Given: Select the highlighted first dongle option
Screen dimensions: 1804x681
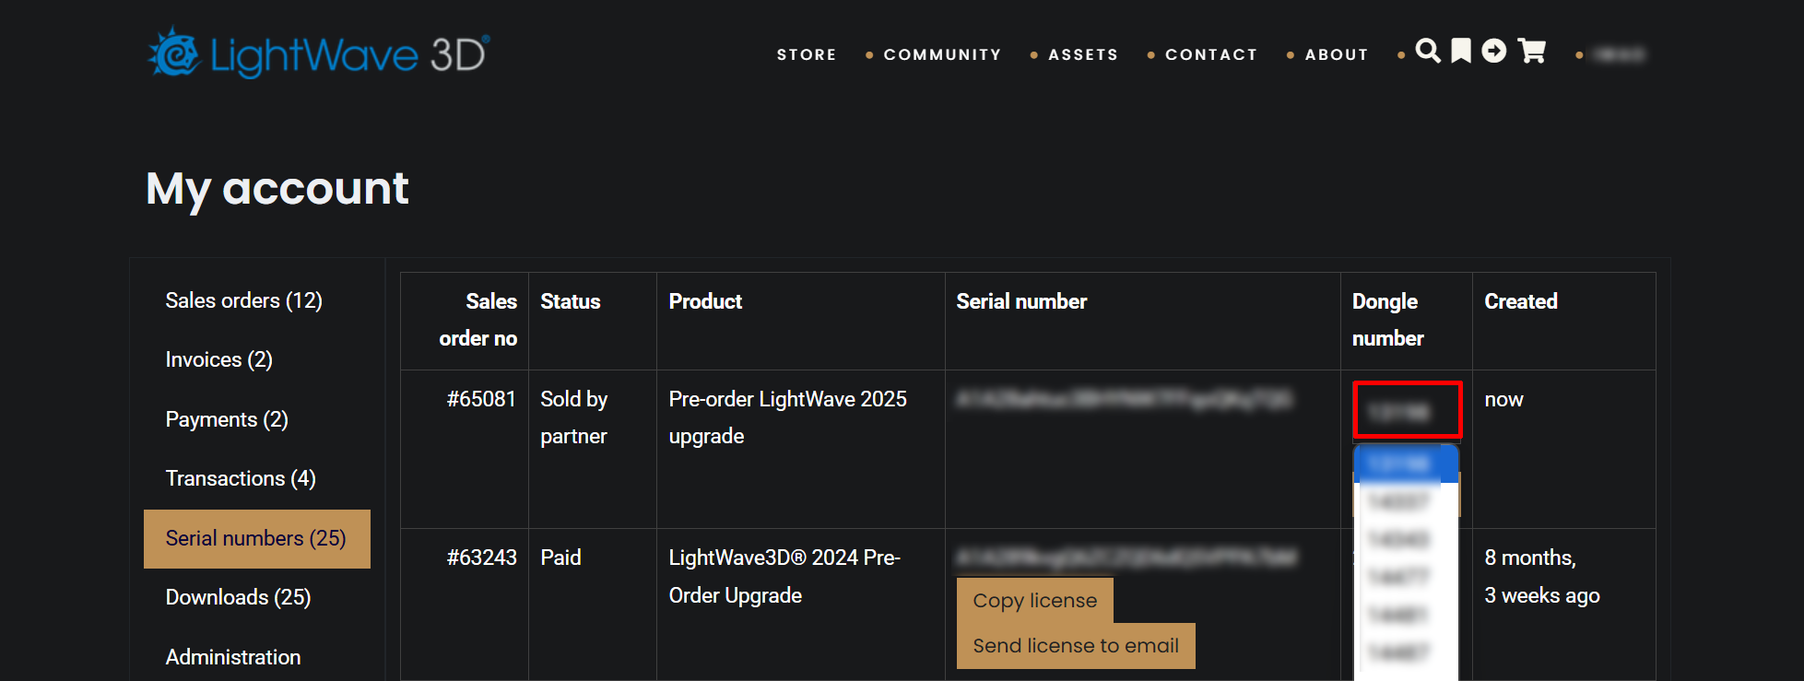Looking at the screenshot, I should point(1406,464).
